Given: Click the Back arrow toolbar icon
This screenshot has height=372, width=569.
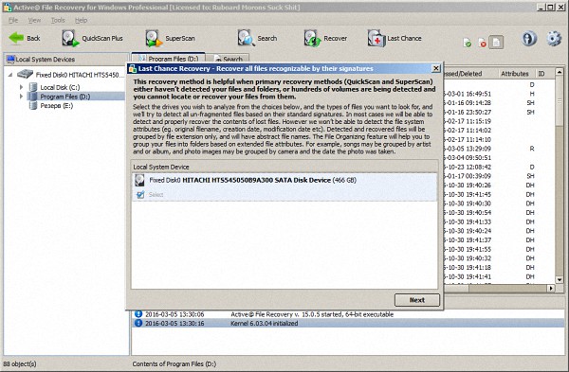Looking at the screenshot, I should [16, 38].
